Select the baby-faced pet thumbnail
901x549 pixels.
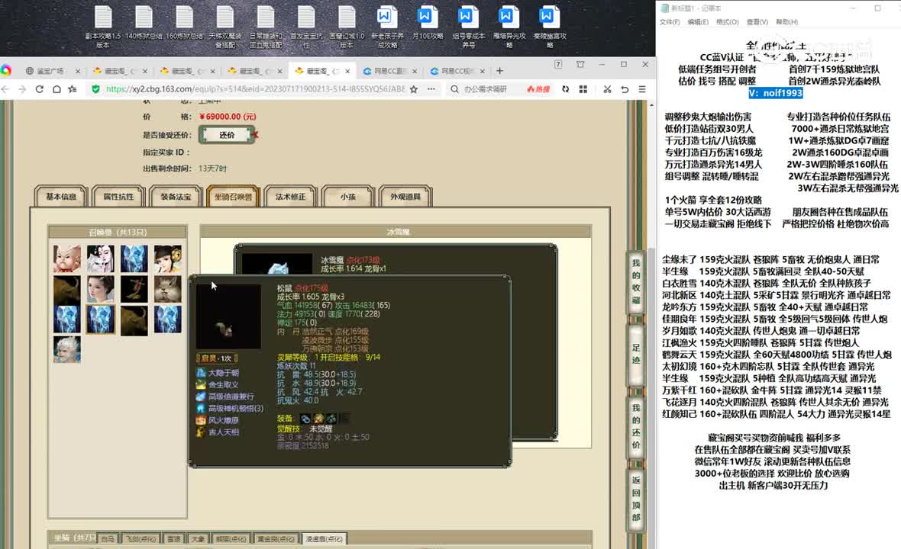67,258
